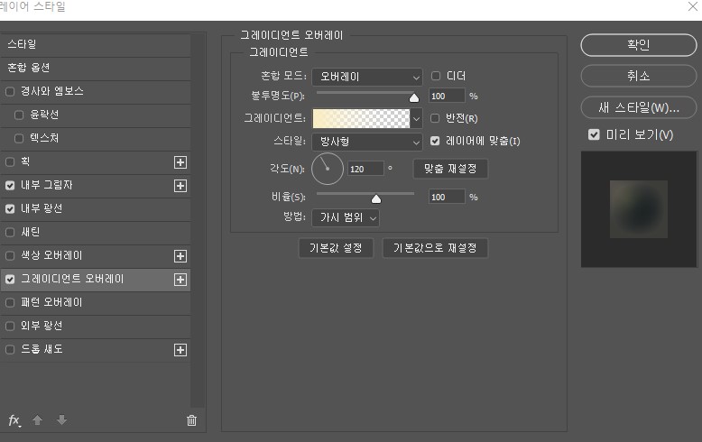Click the effects list vertical scrollbar
The image size is (702, 442).
click(198, 221)
